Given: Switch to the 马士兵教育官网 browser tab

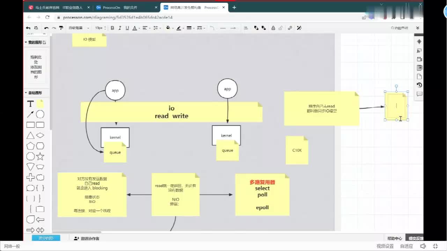Looking at the screenshot, I should pyautogui.click(x=58, y=7).
